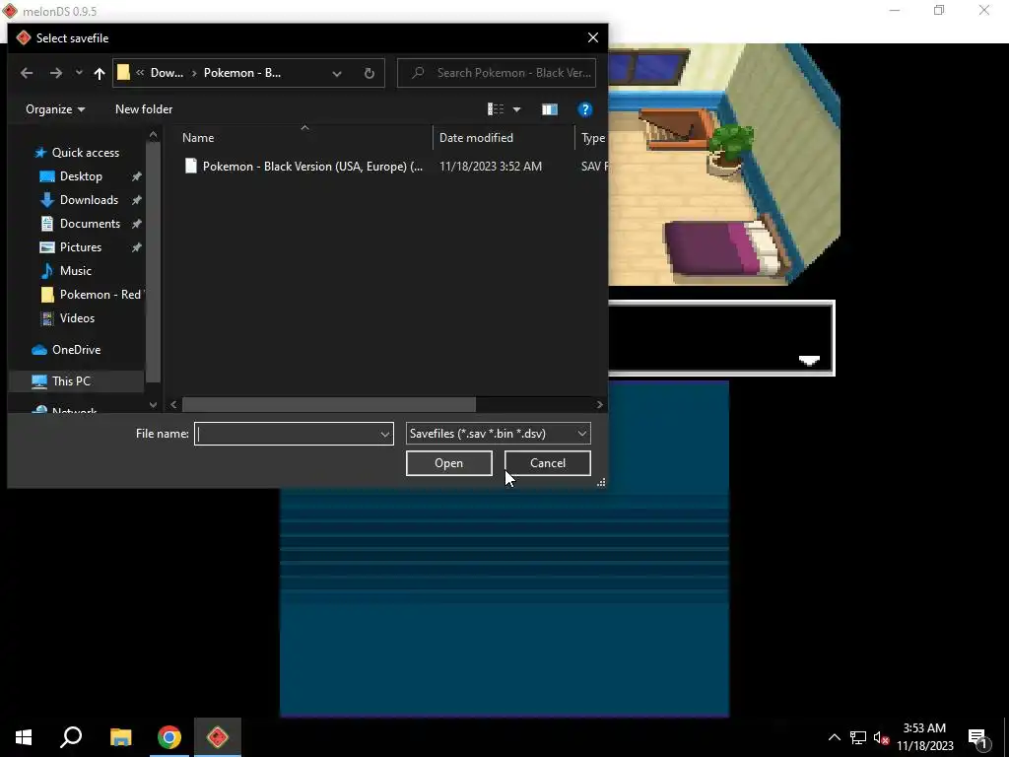Select Quick access in navigation pane
The image size is (1009, 757).
86,153
